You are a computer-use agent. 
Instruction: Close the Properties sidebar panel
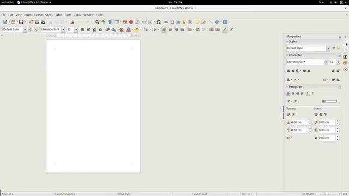[340, 37]
